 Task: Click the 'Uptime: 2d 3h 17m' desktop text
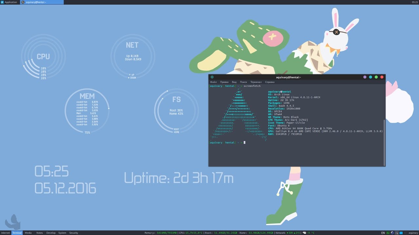[x=179, y=178]
